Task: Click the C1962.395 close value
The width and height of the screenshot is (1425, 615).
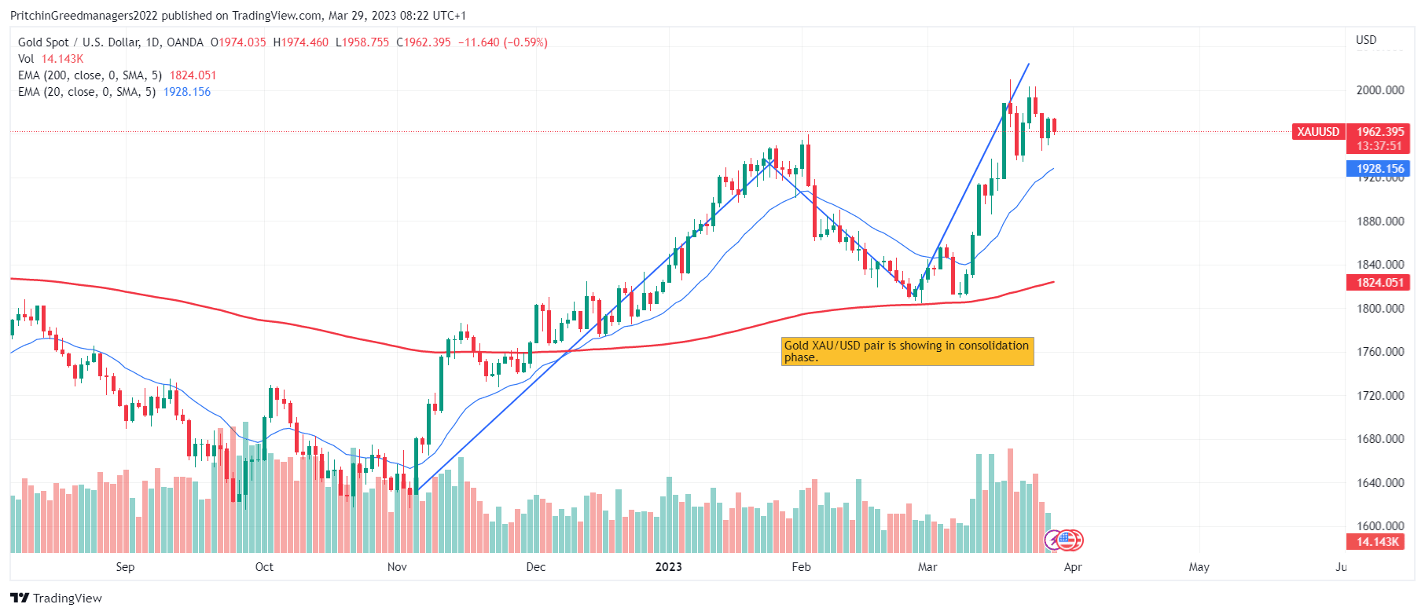Action: point(424,42)
